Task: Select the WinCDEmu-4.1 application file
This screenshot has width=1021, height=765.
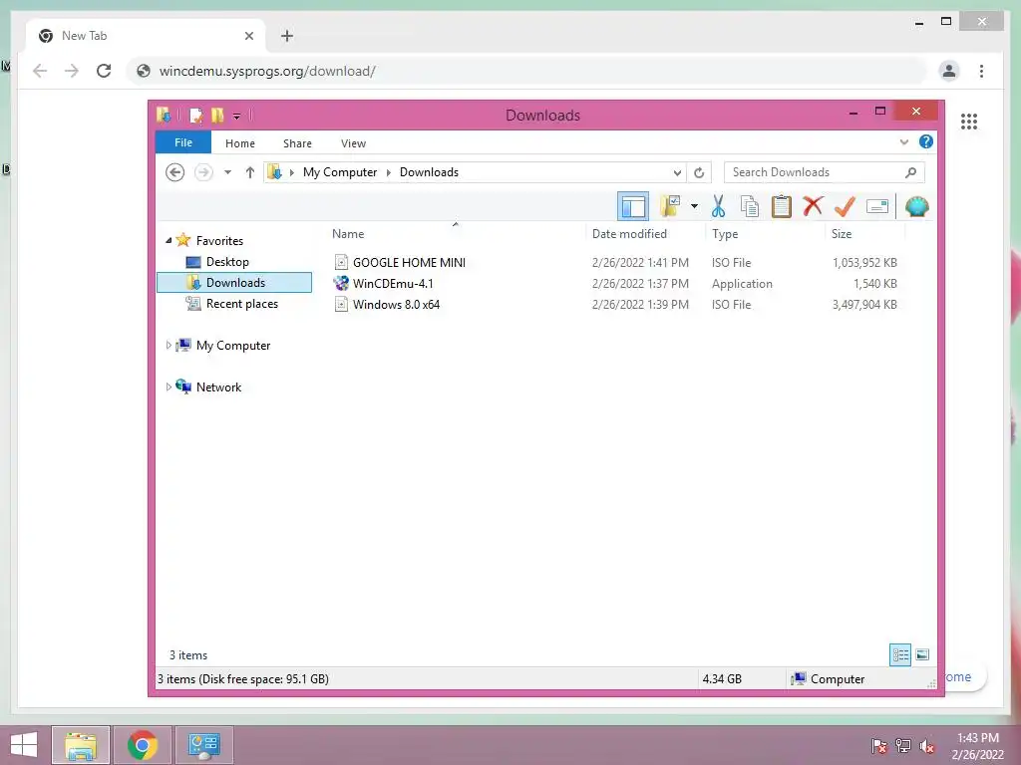Action: (393, 284)
